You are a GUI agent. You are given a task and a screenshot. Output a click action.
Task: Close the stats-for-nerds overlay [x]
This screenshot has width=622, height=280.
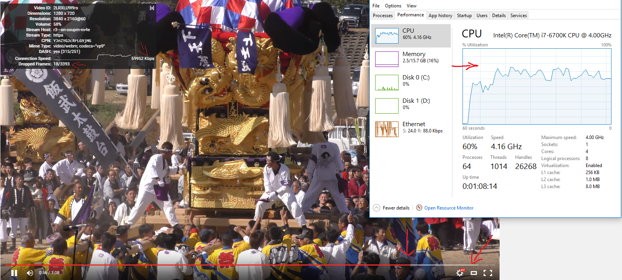152,8
